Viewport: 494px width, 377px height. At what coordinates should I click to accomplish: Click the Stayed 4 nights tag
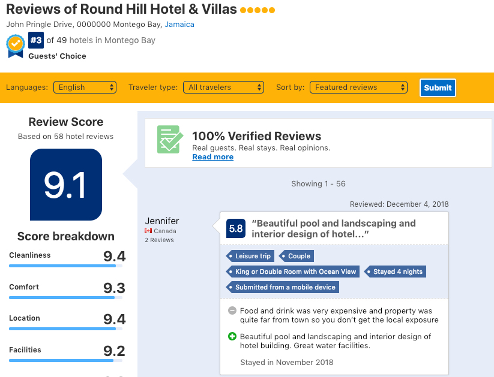395,272
